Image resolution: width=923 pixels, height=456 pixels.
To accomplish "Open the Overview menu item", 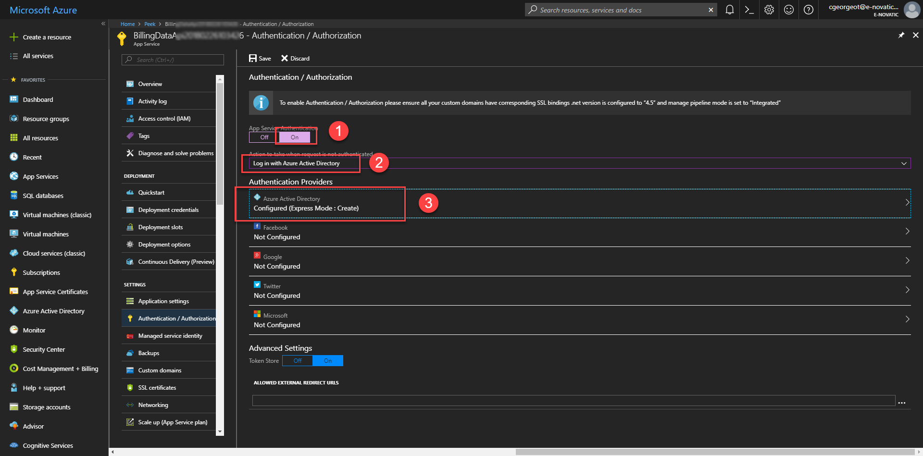I will (x=169, y=84).
